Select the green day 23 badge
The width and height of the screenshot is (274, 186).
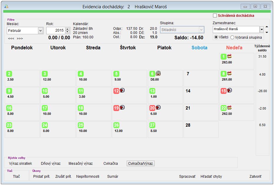pos(9,125)
